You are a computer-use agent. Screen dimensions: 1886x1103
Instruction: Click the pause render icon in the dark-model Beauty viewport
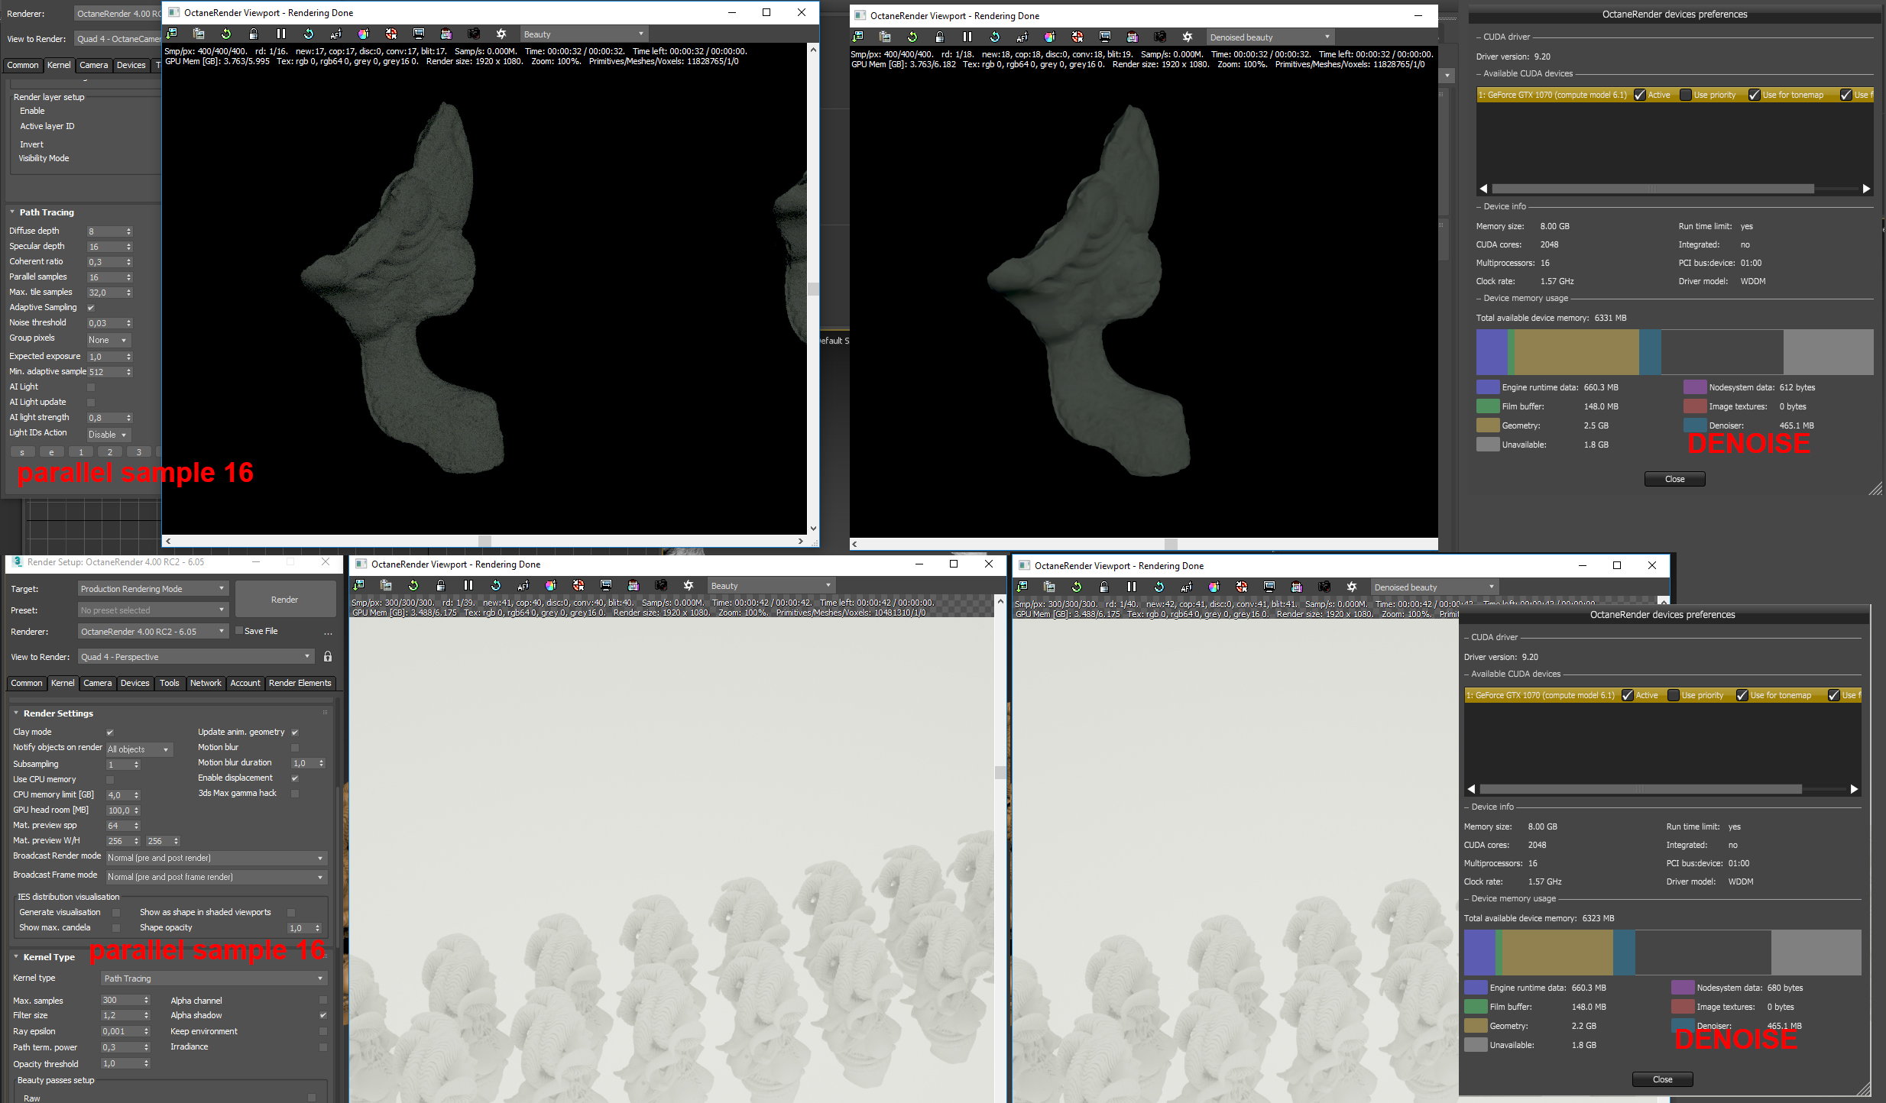pyautogui.click(x=281, y=34)
